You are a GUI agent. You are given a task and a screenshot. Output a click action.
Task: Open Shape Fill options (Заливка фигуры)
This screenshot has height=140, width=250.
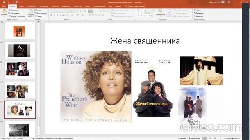(x=181, y=10)
